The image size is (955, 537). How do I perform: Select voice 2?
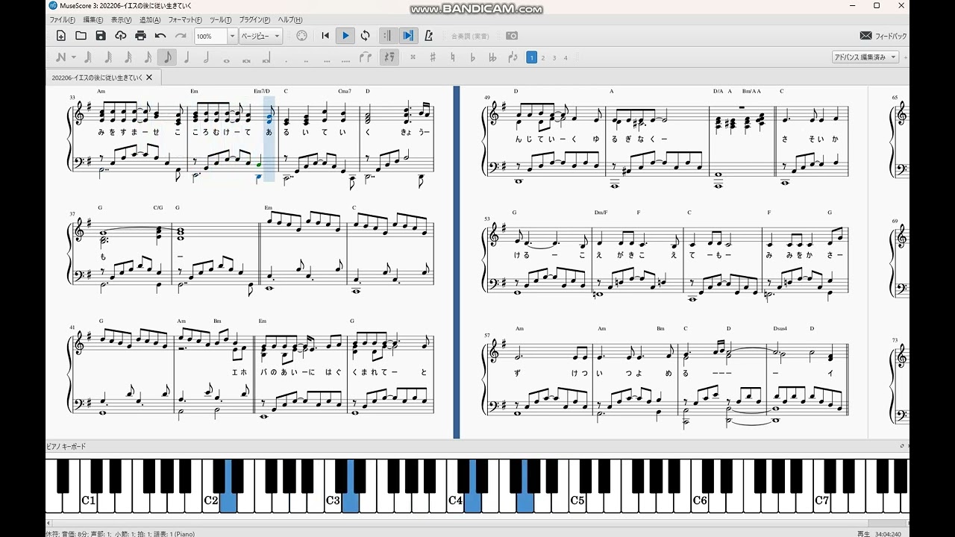[543, 57]
